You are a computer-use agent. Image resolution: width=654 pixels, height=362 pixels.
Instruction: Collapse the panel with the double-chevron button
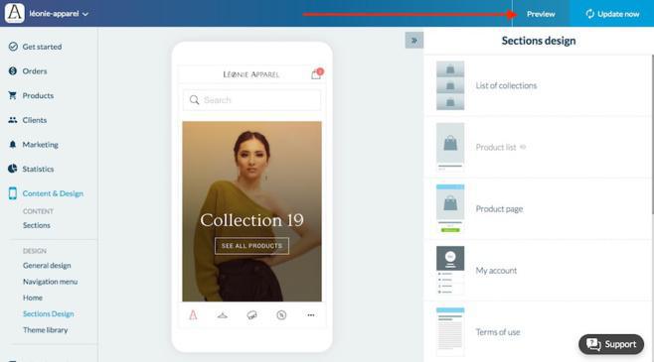click(414, 41)
